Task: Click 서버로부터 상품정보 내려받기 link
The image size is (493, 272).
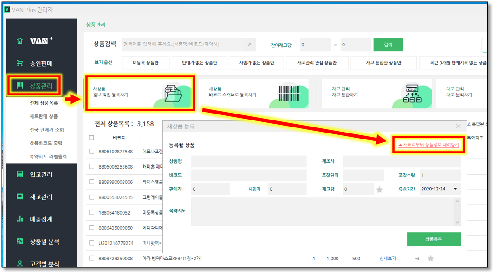Action: pyautogui.click(x=428, y=145)
